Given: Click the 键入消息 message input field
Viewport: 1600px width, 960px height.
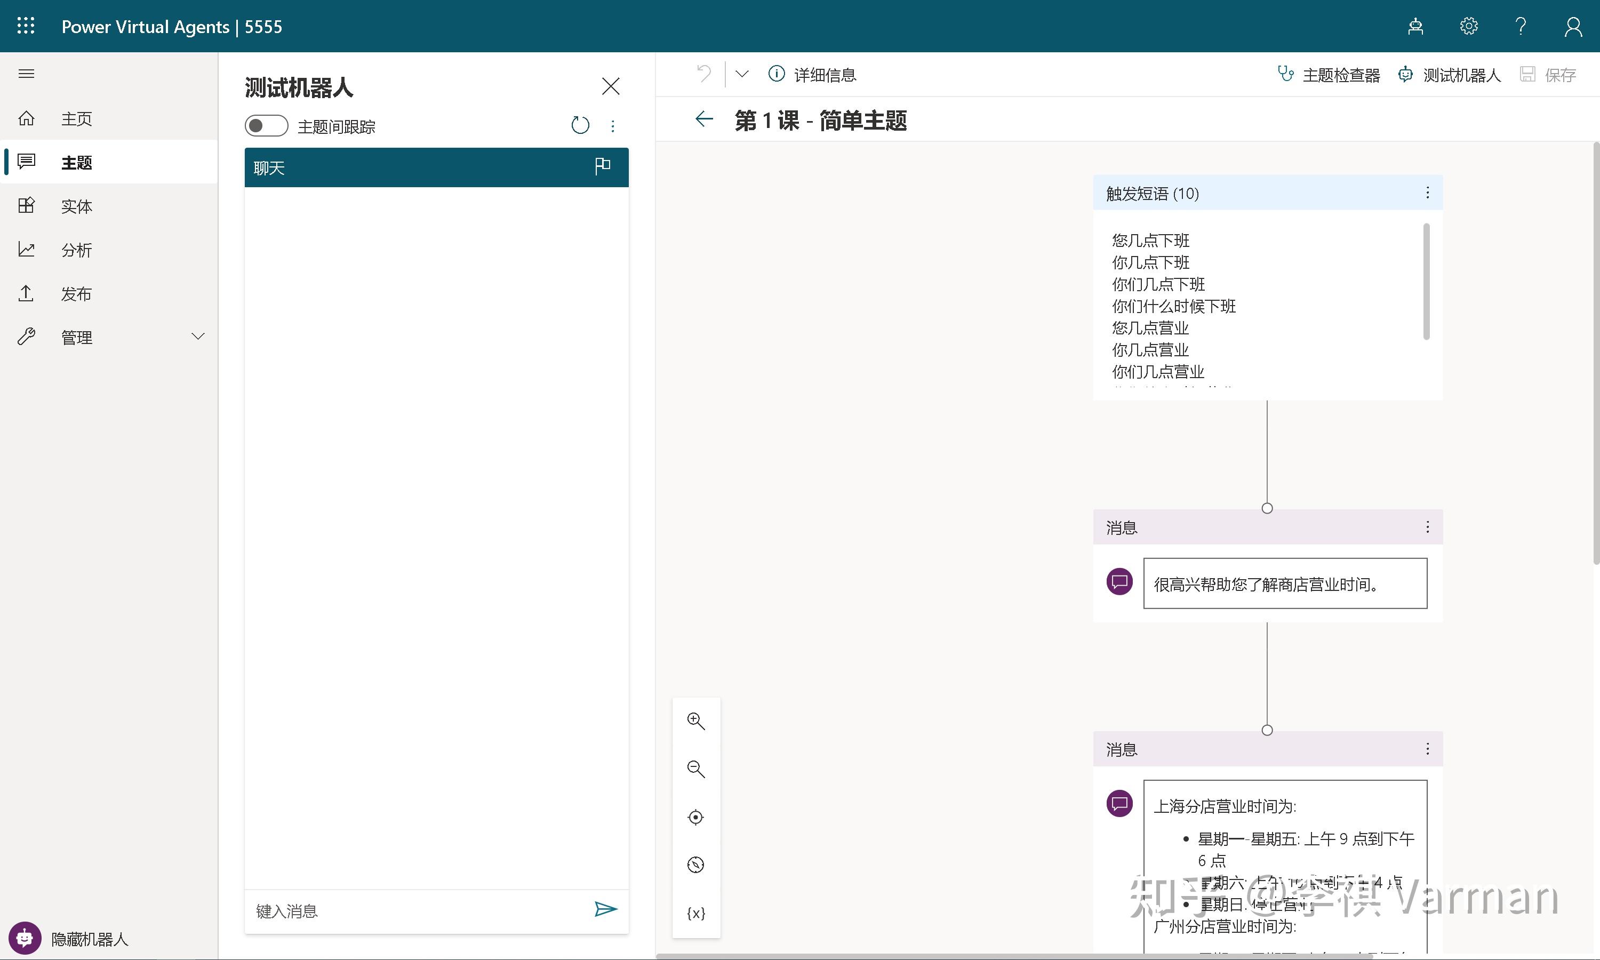Looking at the screenshot, I should (x=401, y=909).
